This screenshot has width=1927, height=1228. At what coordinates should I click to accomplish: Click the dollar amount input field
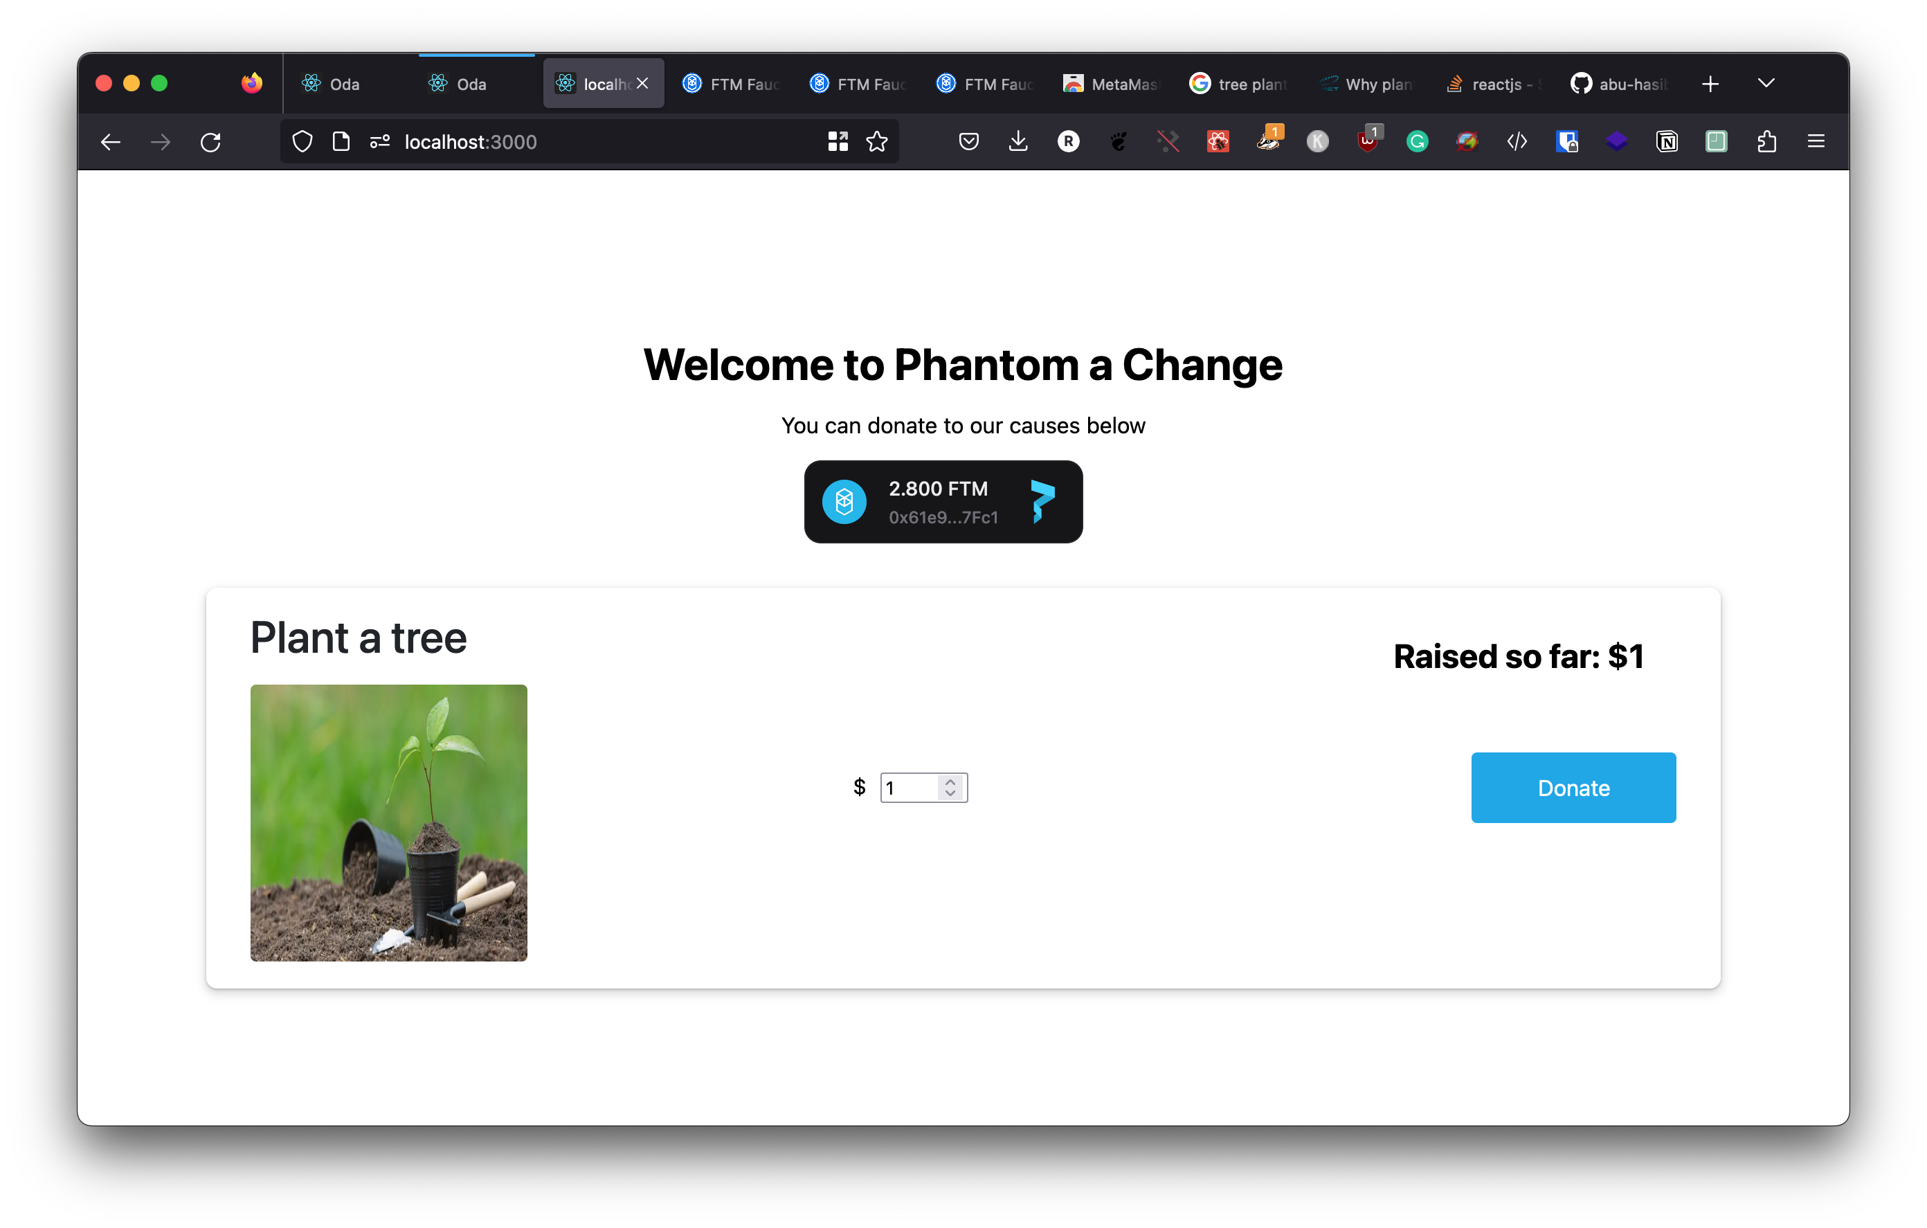(910, 788)
